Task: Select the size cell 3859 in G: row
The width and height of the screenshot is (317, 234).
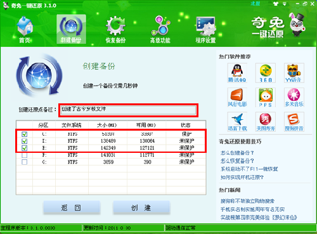Action: pos(108,162)
